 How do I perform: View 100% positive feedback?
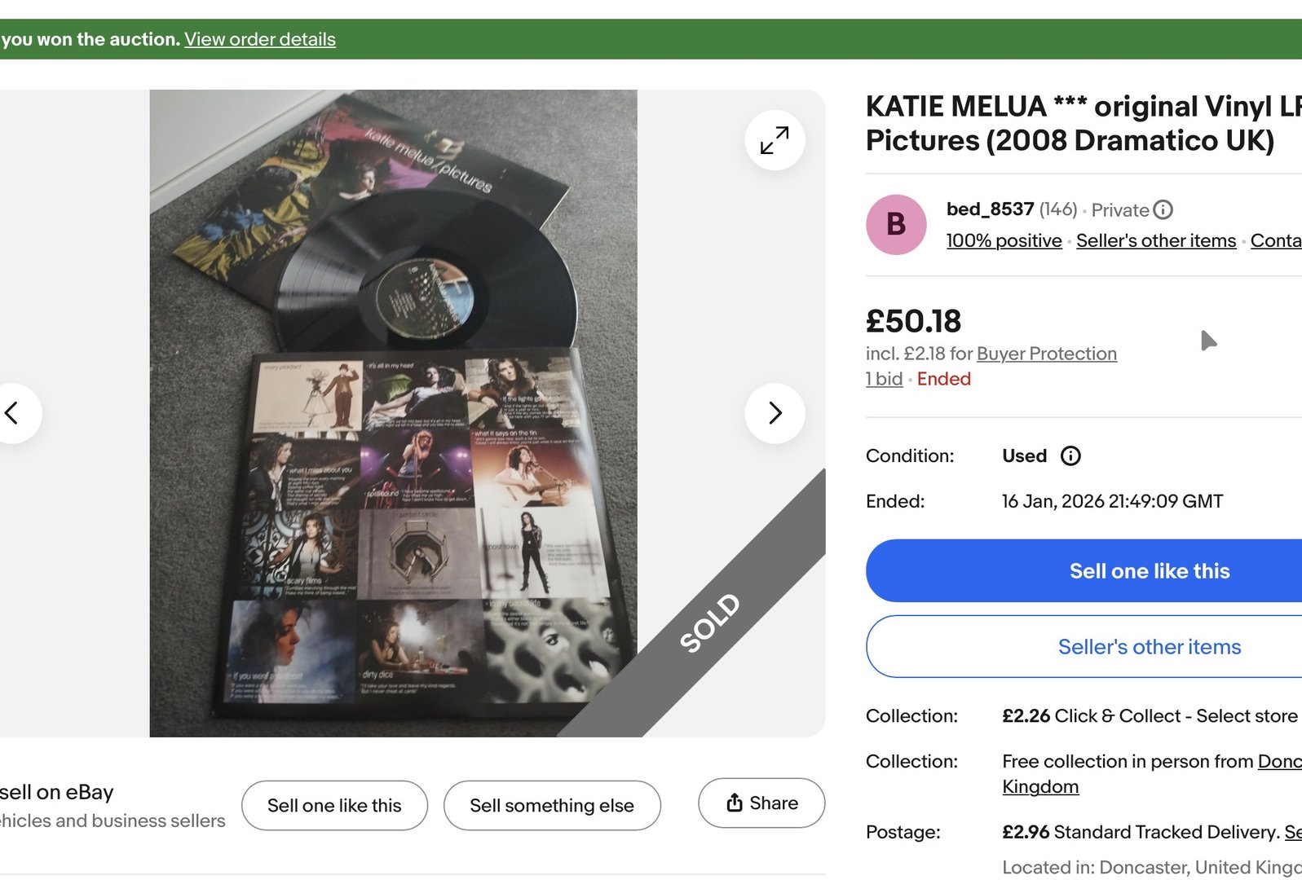[x=1004, y=241]
